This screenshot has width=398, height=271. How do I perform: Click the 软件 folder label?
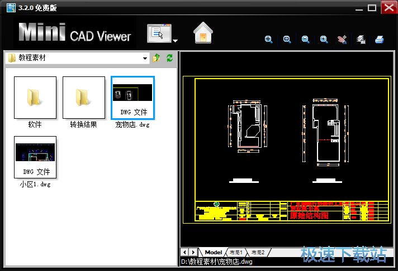click(x=35, y=124)
